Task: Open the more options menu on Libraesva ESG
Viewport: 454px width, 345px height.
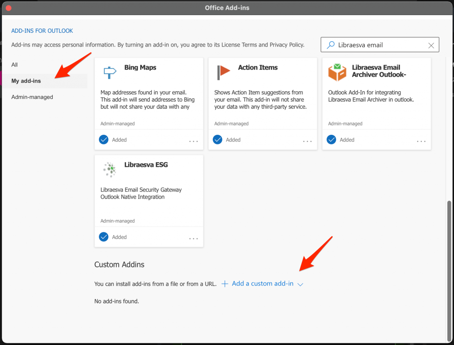Action: click(193, 239)
